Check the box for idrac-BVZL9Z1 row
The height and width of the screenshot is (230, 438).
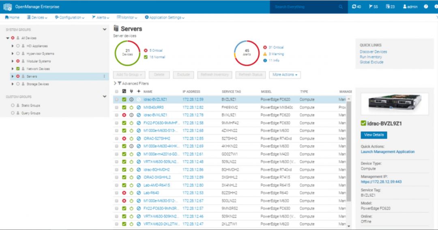pos(116,100)
